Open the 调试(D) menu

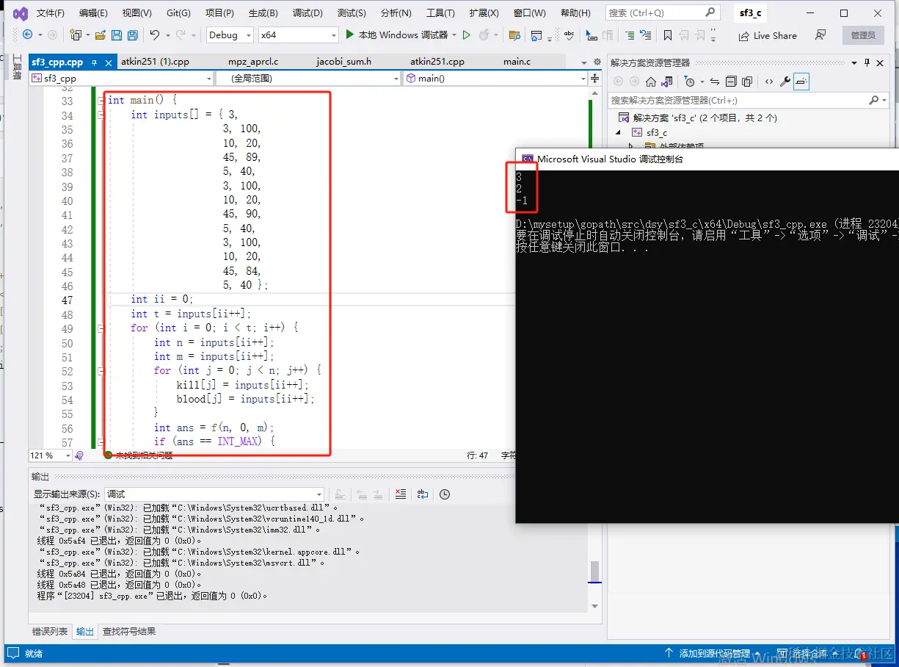click(307, 13)
